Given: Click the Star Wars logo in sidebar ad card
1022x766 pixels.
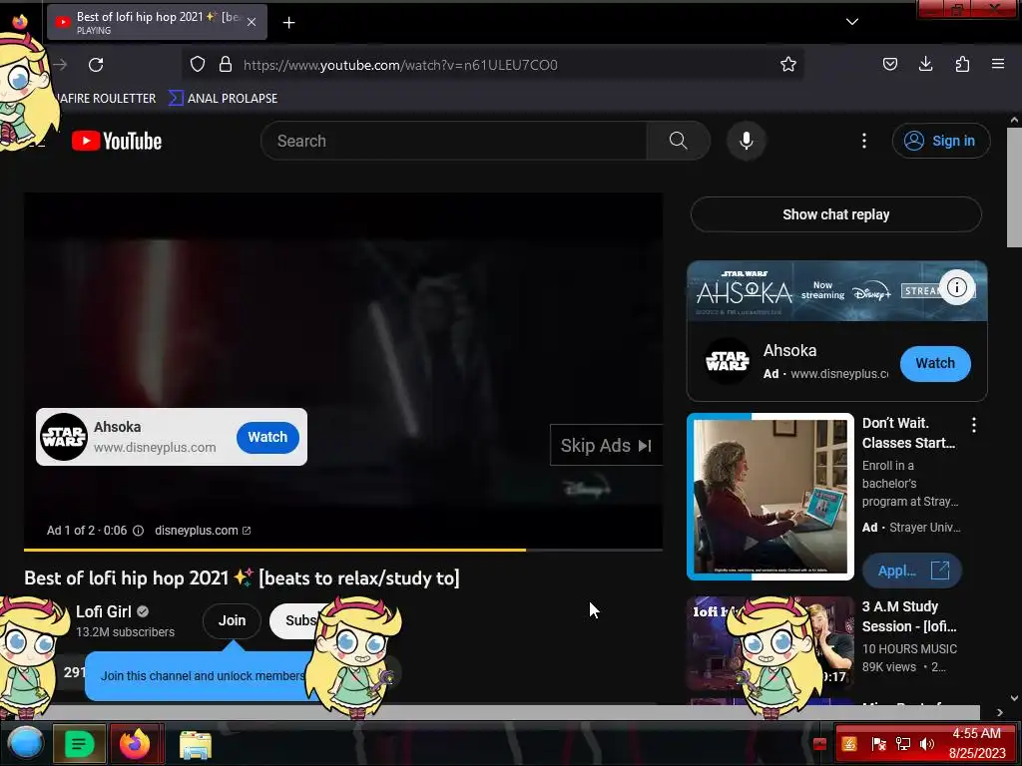Looking at the screenshot, I should [728, 361].
